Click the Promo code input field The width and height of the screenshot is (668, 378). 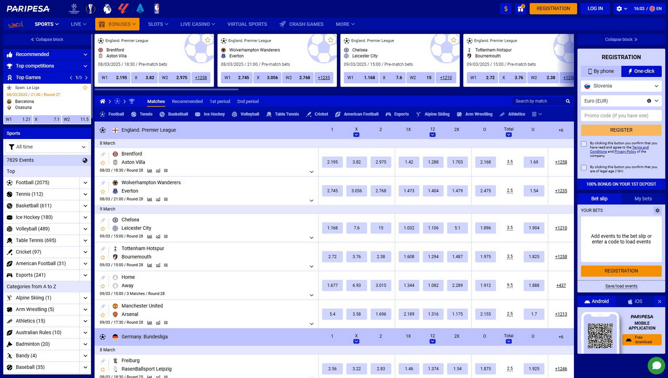(621, 116)
